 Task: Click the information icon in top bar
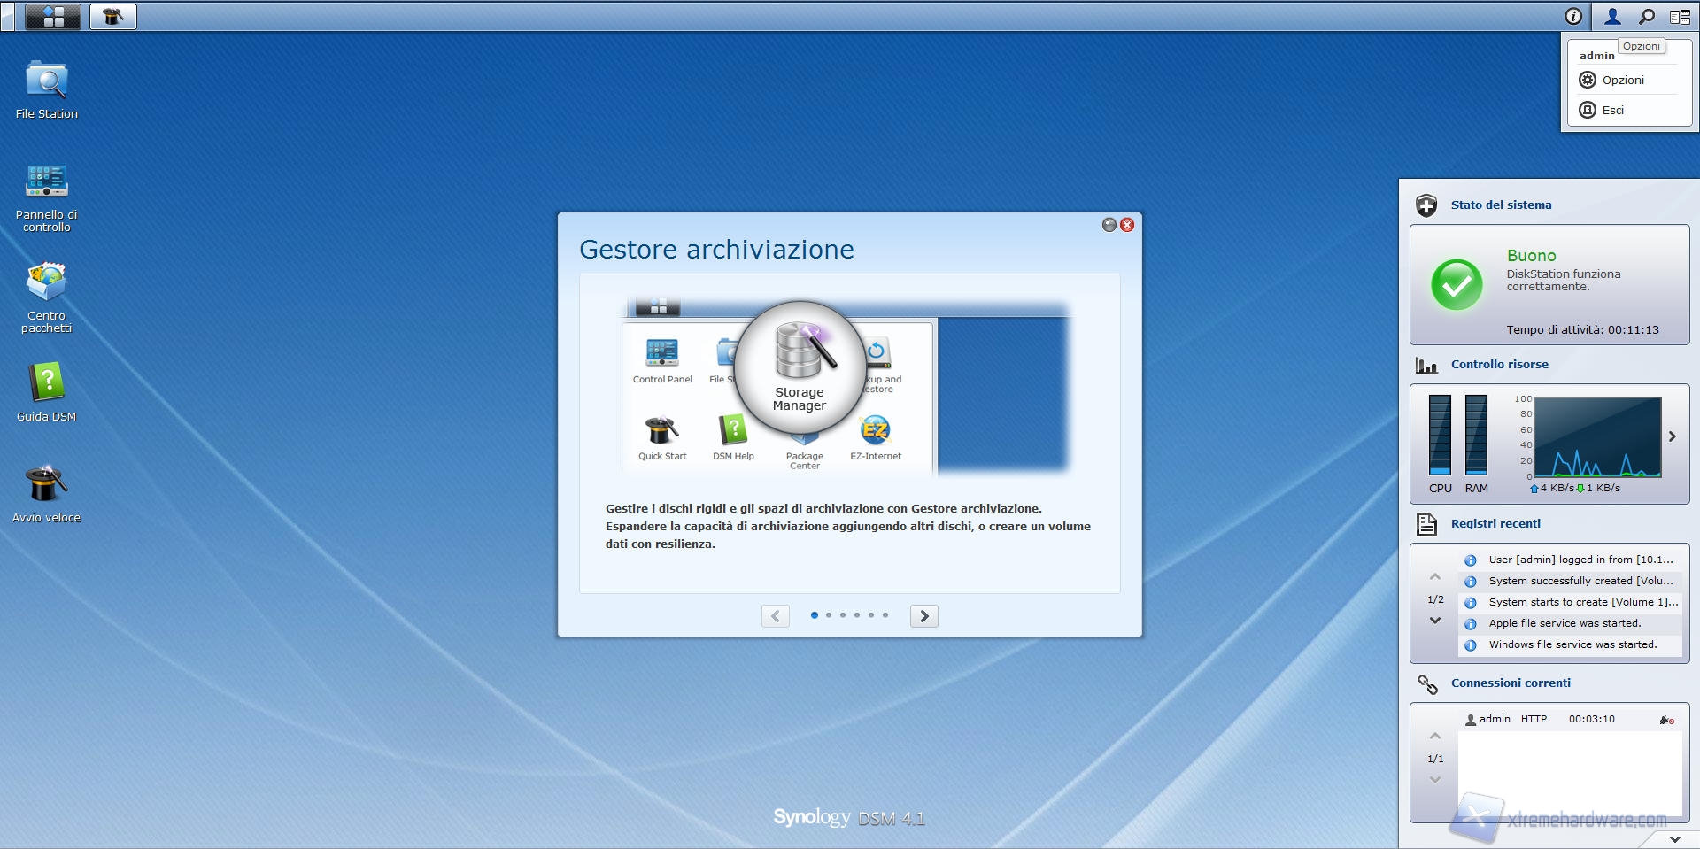(x=1573, y=16)
